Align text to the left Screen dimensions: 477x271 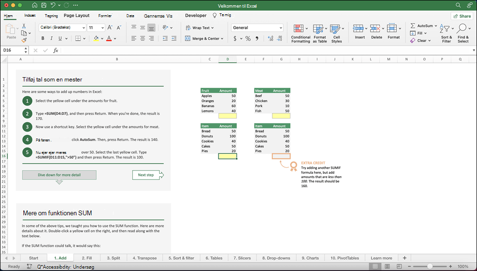(x=134, y=39)
